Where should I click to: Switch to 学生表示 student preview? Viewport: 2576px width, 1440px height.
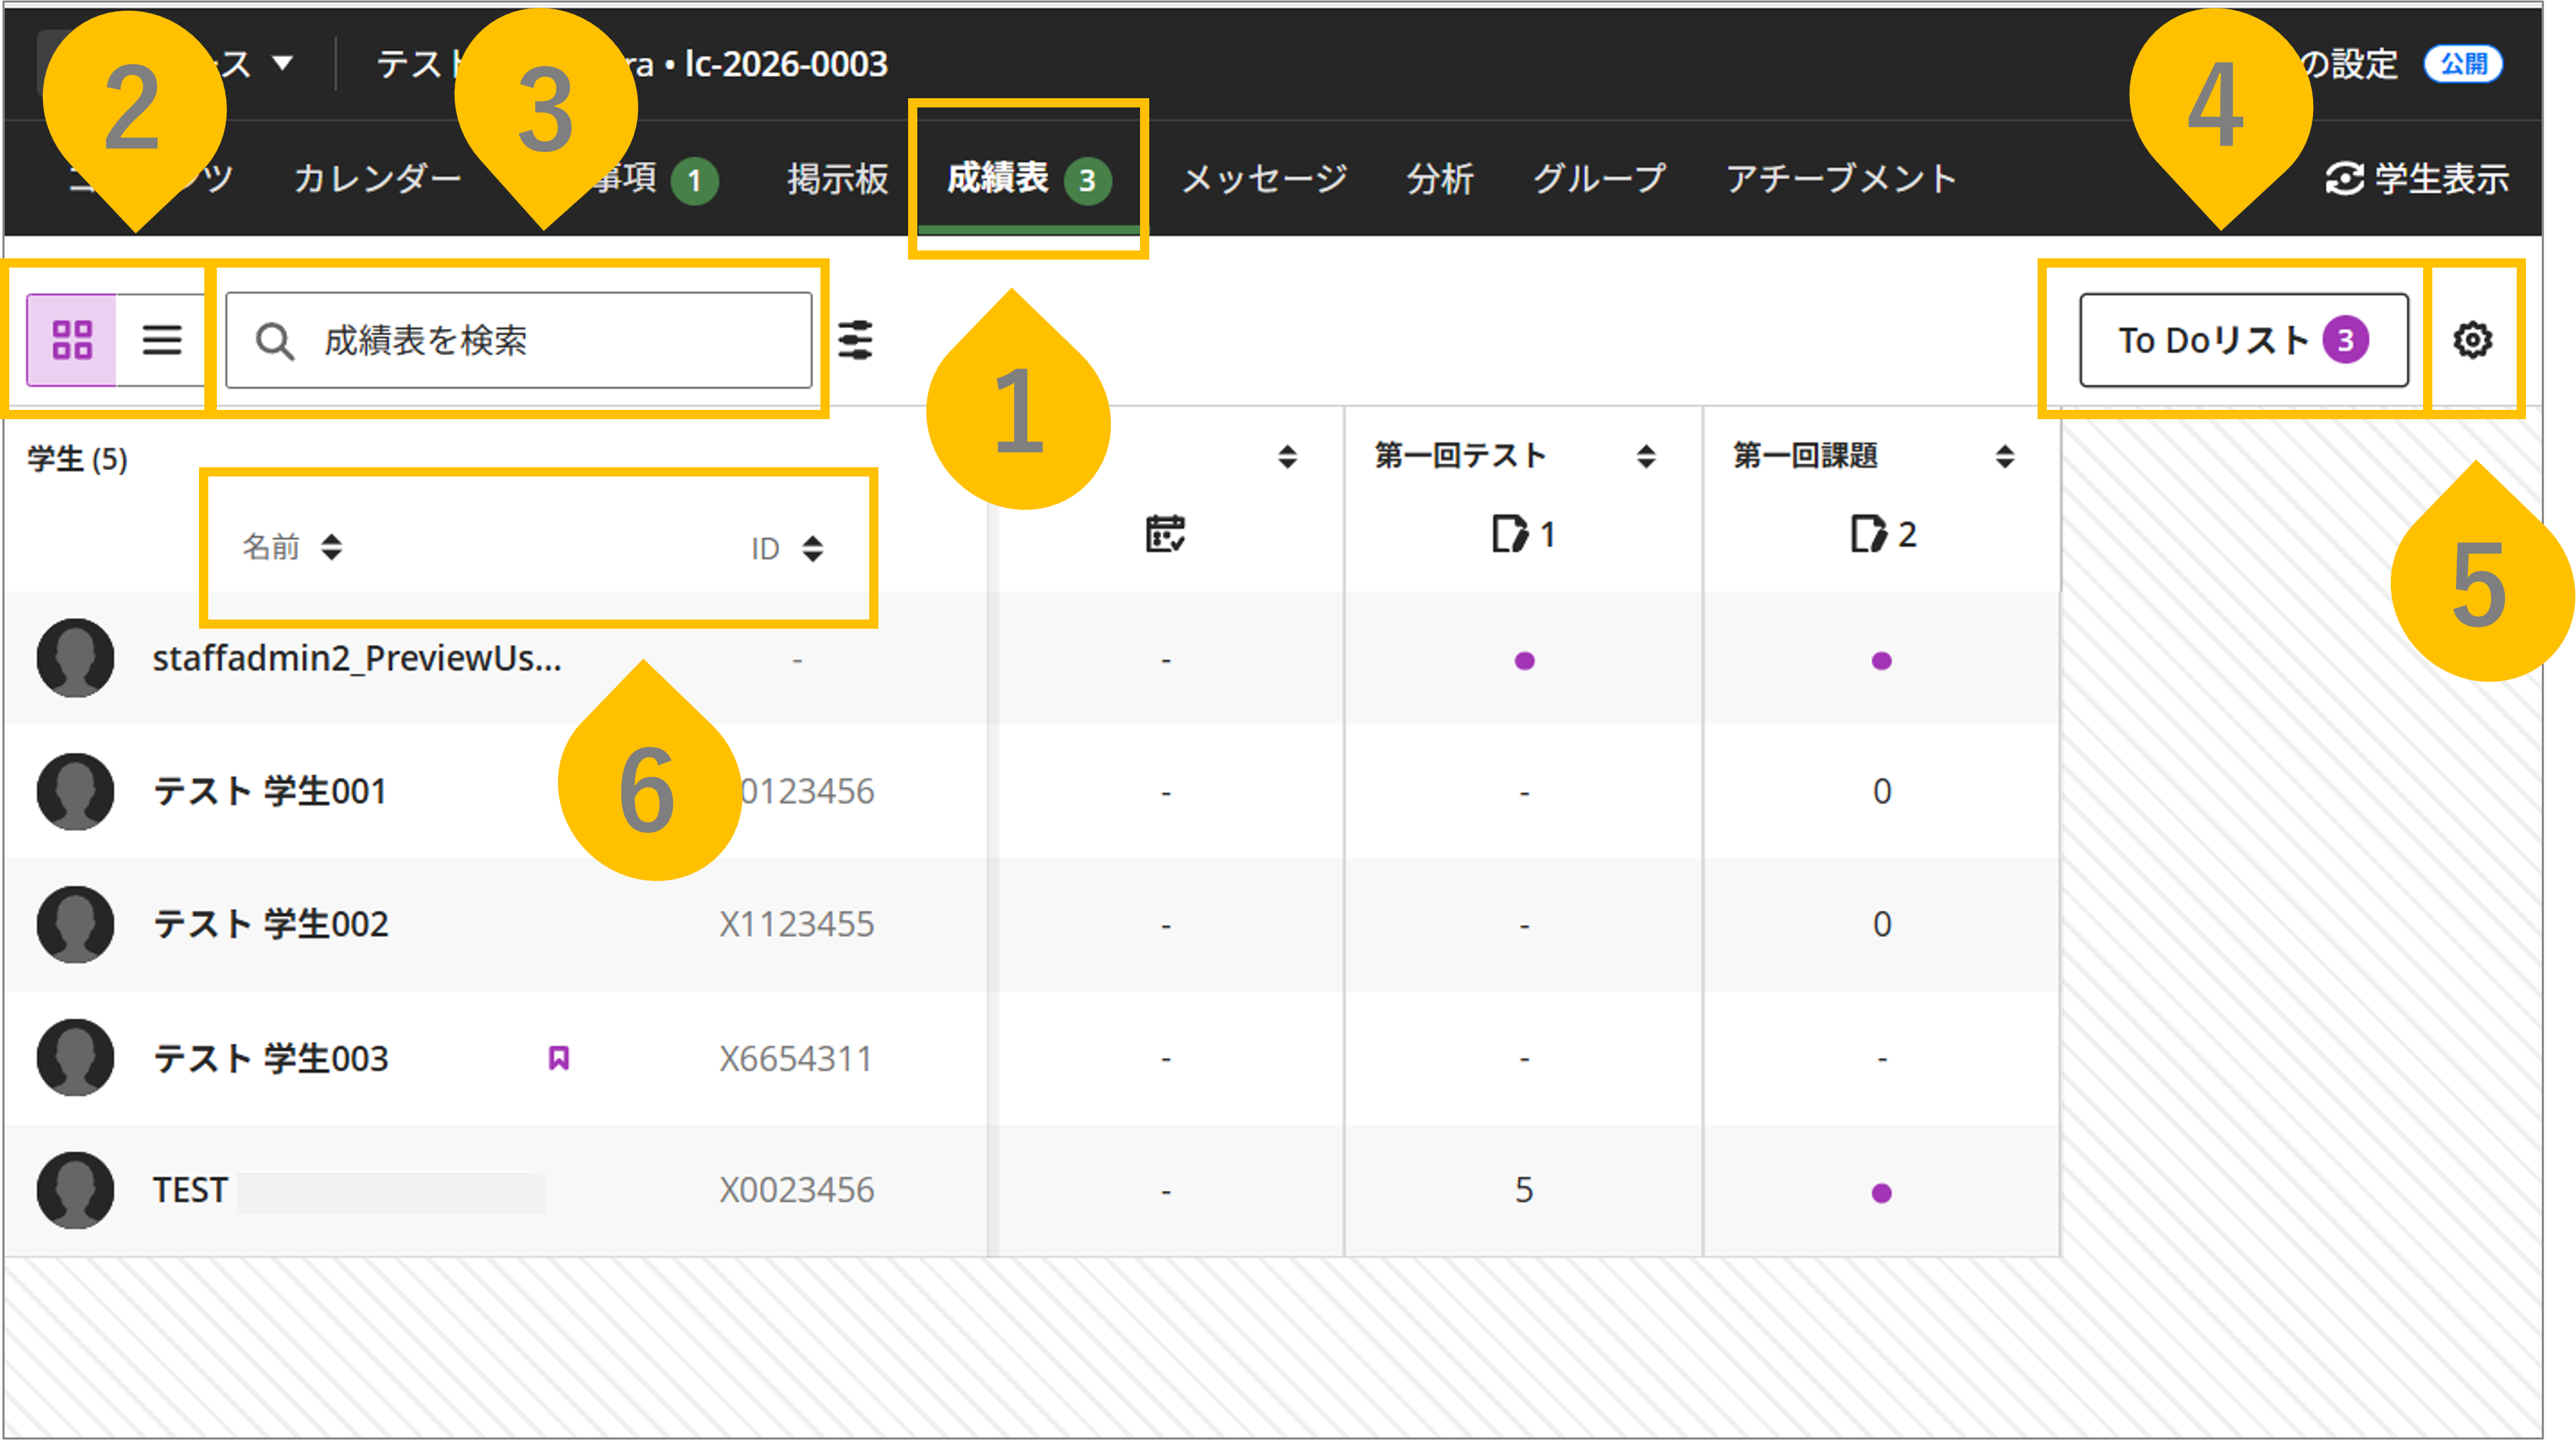pos(2417,179)
